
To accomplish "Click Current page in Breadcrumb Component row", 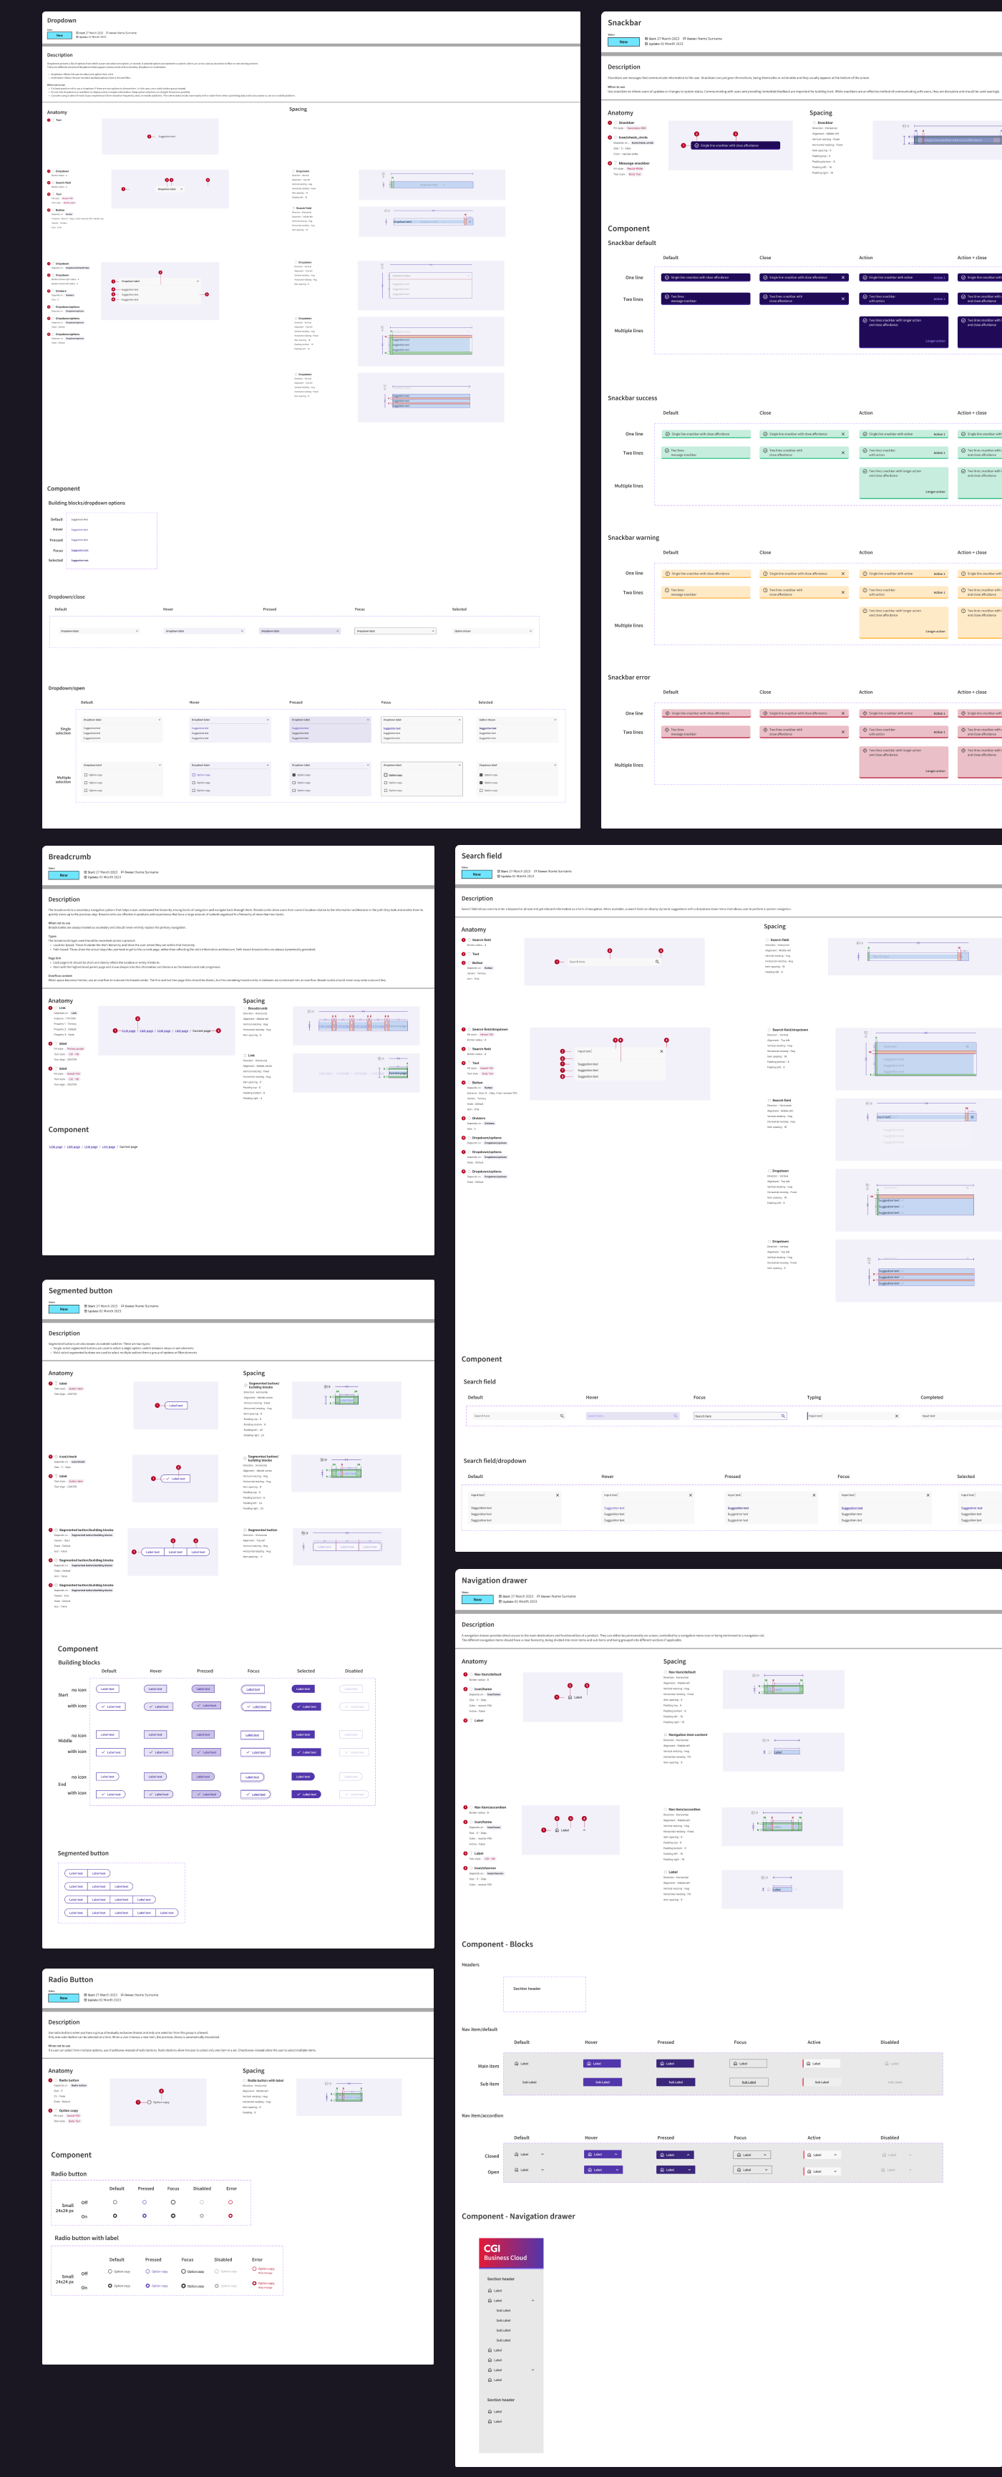I will 129,1147.
